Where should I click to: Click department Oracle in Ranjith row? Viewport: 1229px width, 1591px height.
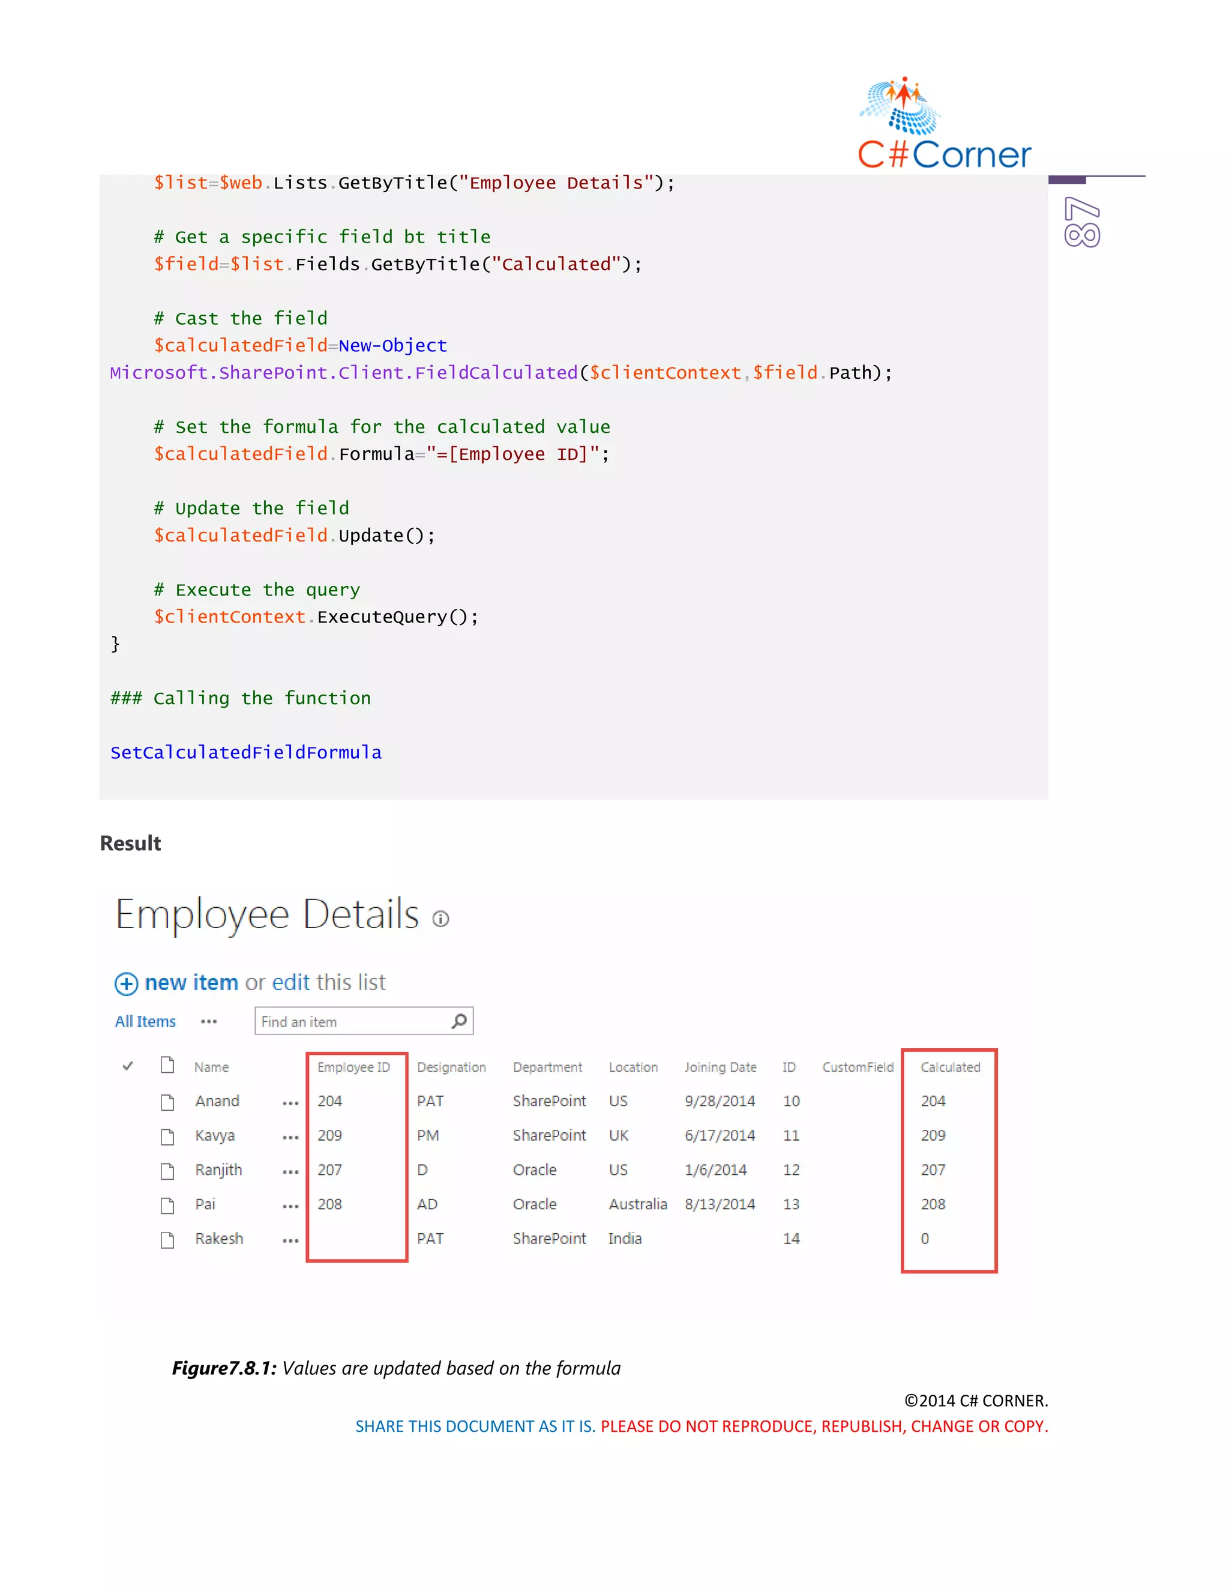[535, 1170]
